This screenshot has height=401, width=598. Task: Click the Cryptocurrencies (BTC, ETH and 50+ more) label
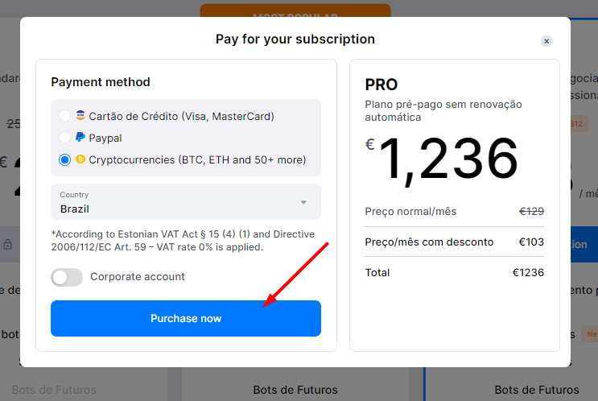point(197,159)
